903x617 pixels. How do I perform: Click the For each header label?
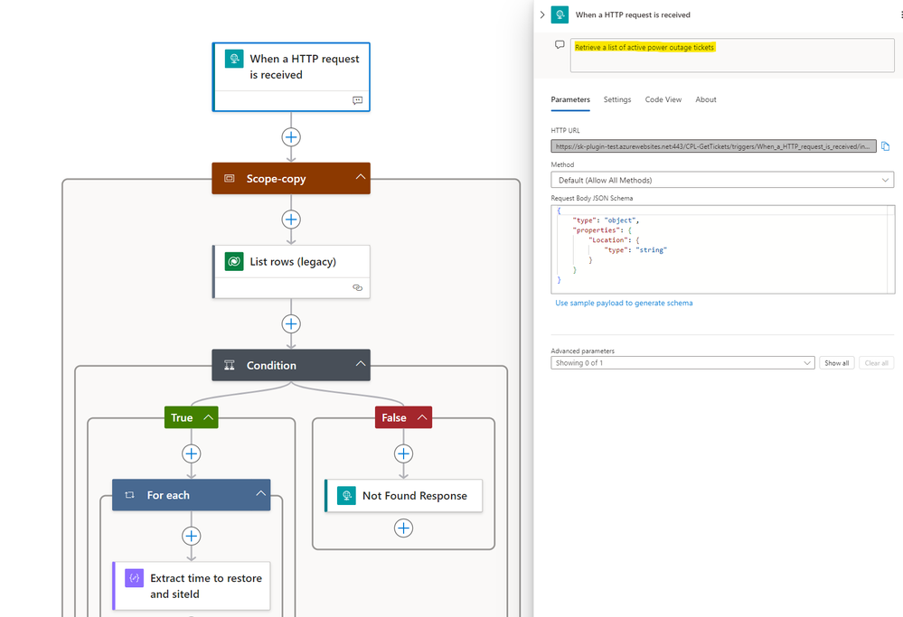(168, 495)
